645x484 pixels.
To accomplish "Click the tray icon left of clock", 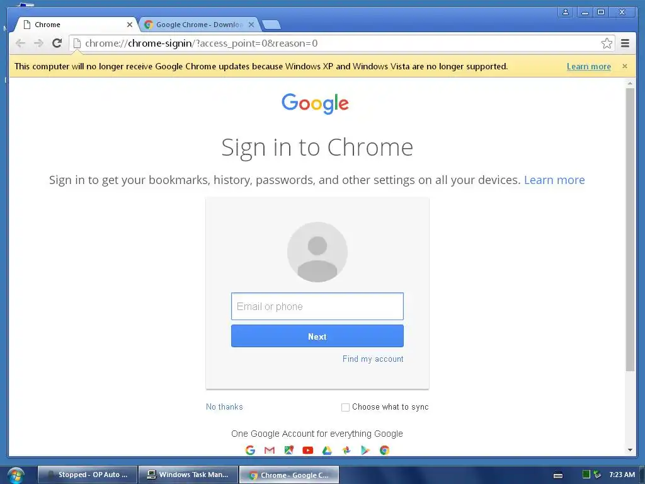I will pyautogui.click(x=597, y=475).
